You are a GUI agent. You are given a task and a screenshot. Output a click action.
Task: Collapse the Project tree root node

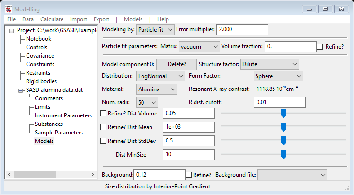(x=11, y=31)
